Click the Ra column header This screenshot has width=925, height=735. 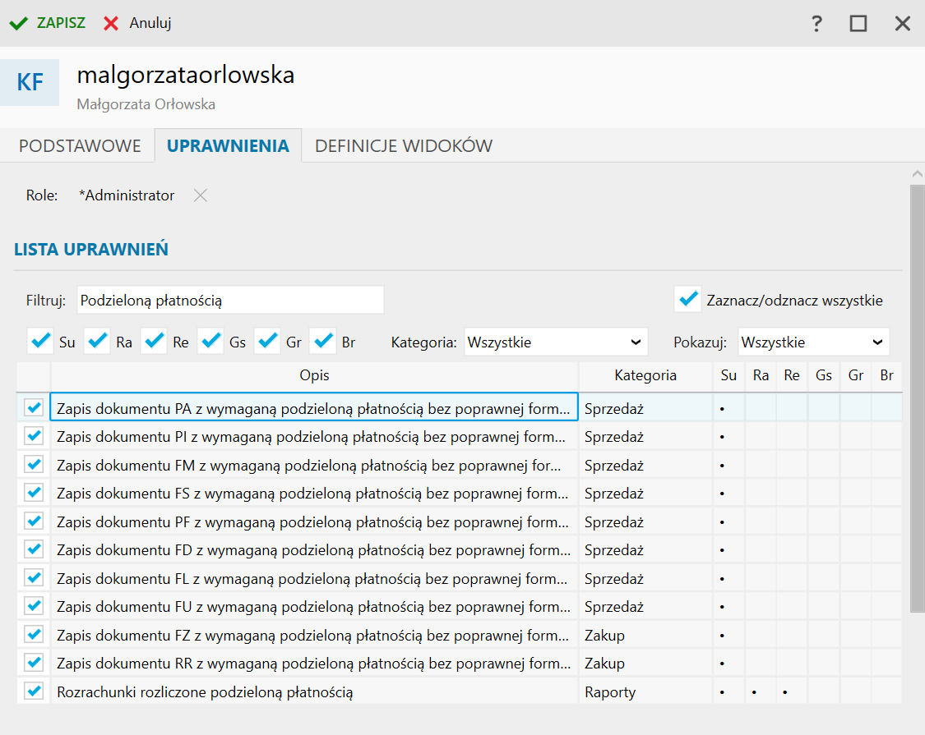click(x=761, y=376)
